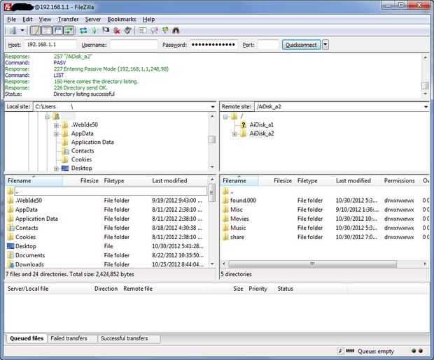Screen dimensions: 434x360
Task: Open the Local site path dropdown
Action: click(x=213, y=107)
